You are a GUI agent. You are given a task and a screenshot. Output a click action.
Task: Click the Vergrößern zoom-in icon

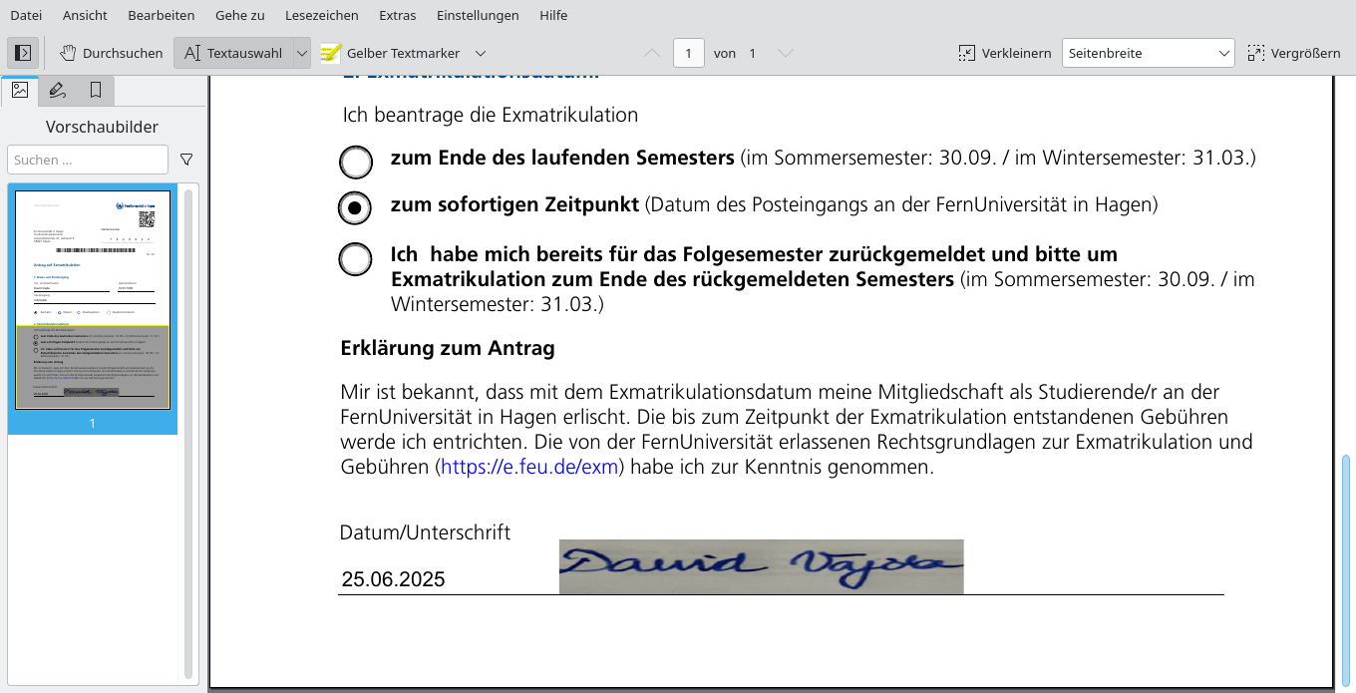[x=1258, y=53]
